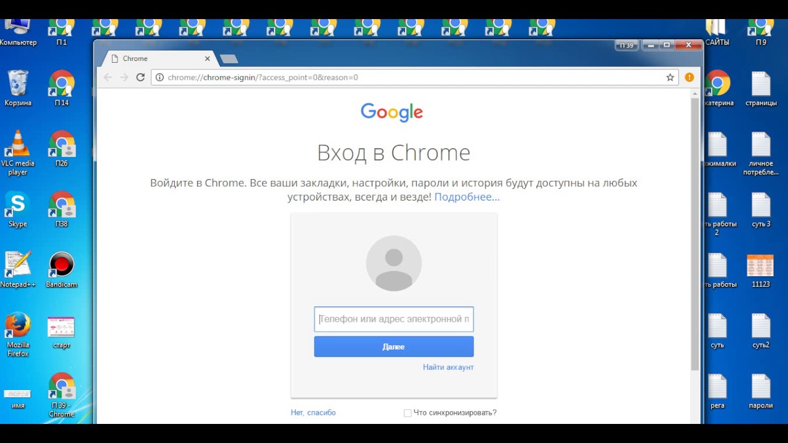The image size is (788, 443).
Task: Launch the П26 Chrome shortcut
Action: 62,148
